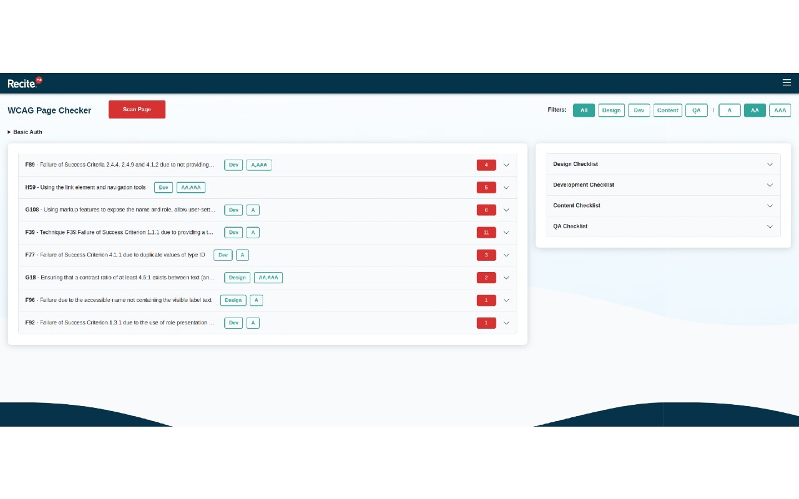Expand the Design Checklist section
The width and height of the screenshot is (799, 499).
click(x=663, y=164)
